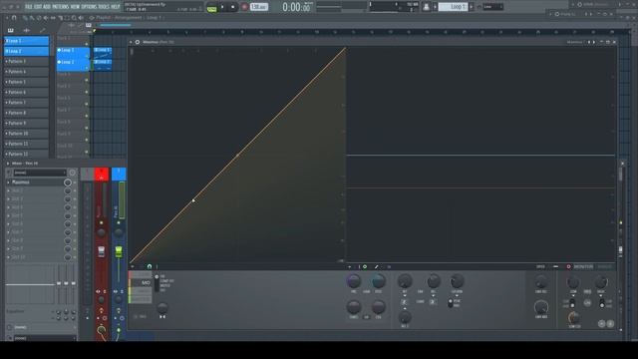The image size is (638, 359).
Task: Click the Maximus ATT knob
Action: (x=405, y=281)
